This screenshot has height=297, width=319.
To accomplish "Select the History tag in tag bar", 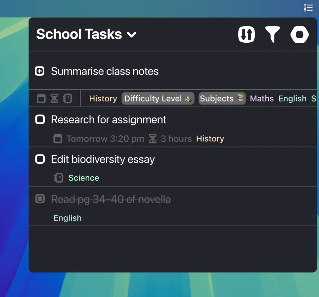I will point(103,99).
